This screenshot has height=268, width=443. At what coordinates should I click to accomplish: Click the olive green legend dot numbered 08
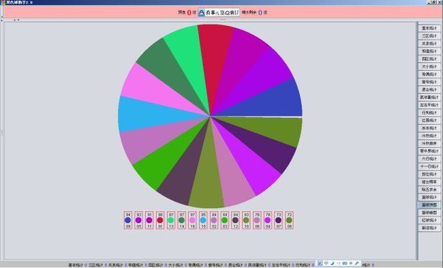(x=289, y=220)
